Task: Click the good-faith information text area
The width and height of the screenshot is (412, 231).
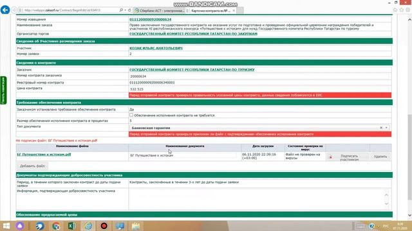Action: [257, 199]
